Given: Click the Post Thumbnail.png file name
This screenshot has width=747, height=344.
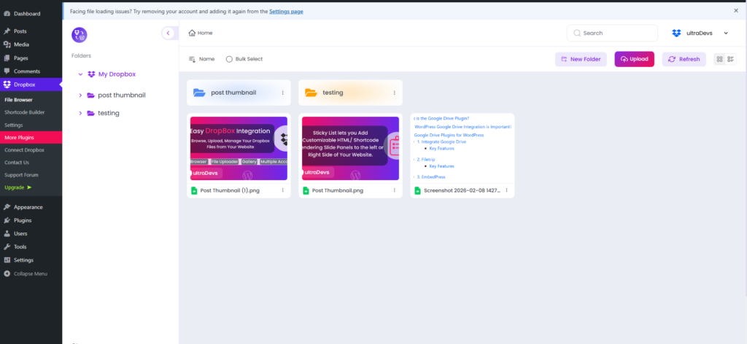Looking at the screenshot, I should pyautogui.click(x=338, y=190).
